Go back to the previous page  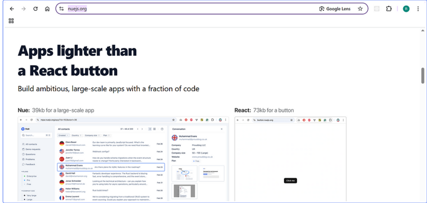click(x=12, y=9)
